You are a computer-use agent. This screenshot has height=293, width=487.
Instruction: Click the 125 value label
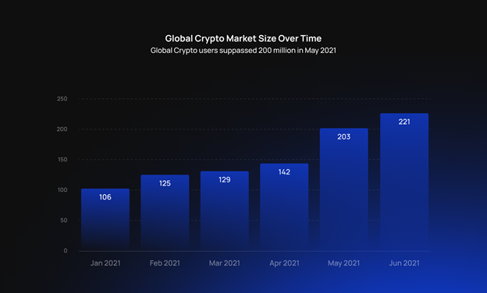coord(165,183)
